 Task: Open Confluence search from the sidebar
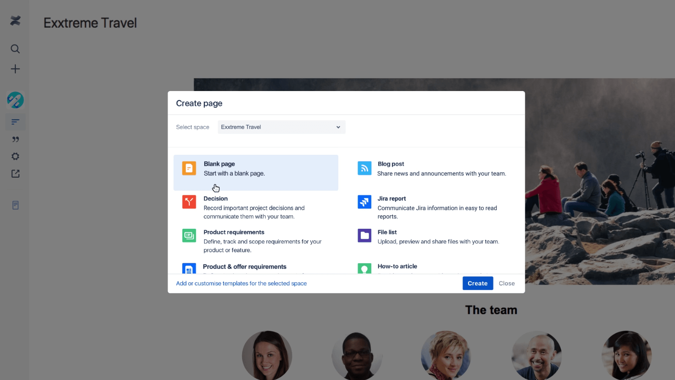15,49
